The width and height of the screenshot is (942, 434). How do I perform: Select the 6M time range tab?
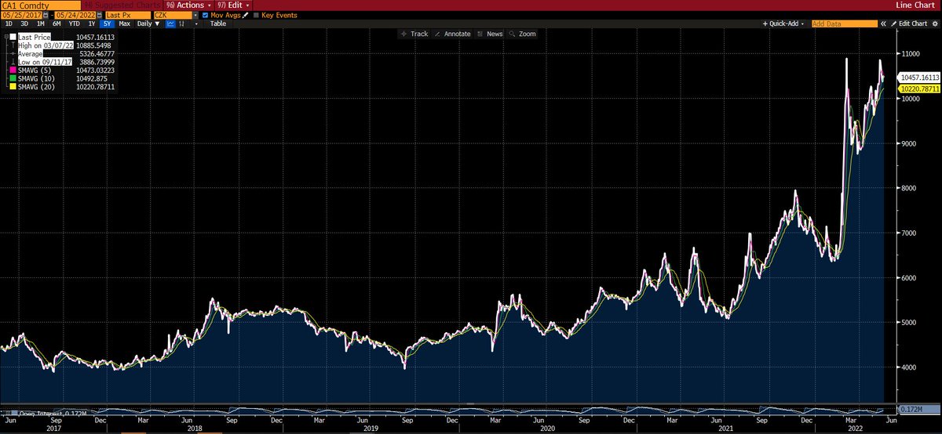[x=57, y=24]
